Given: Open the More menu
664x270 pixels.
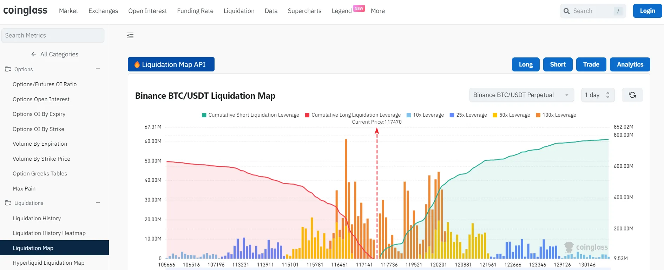Looking at the screenshot, I should 378,11.
